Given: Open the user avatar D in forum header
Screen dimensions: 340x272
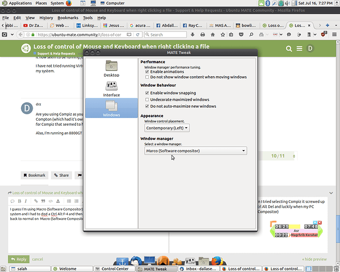Looking at the screenshot, I should click(310, 48).
